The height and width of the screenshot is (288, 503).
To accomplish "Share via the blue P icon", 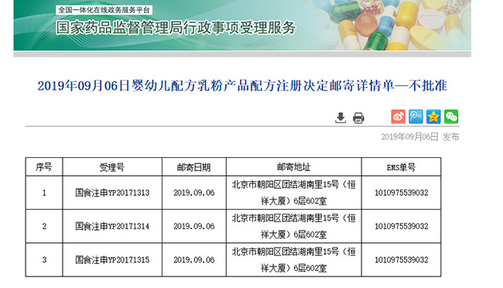I will [416, 117].
